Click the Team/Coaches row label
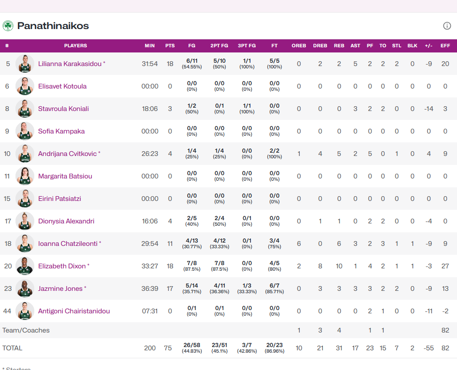Viewport: 457px width, 370px height. (26, 330)
